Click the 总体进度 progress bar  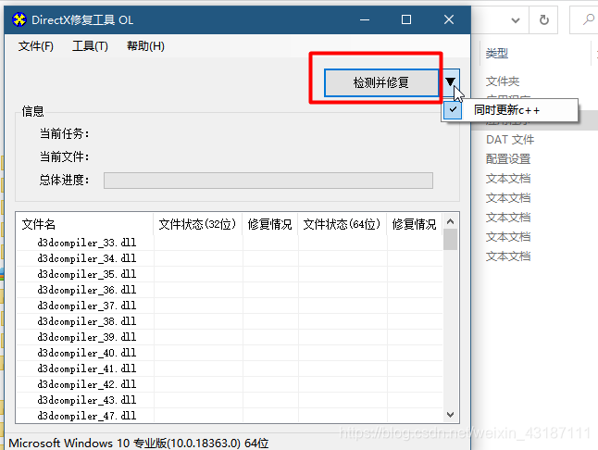[x=268, y=181]
